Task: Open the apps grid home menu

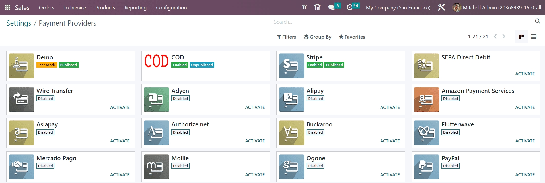Action: coord(8,8)
